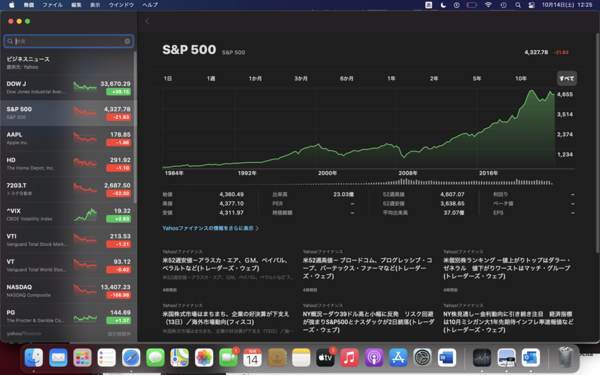Viewport: 600px width, 375px height.
Task: Open the ビジネスニュース section in the sidebar
Action: (x=28, y=59)
